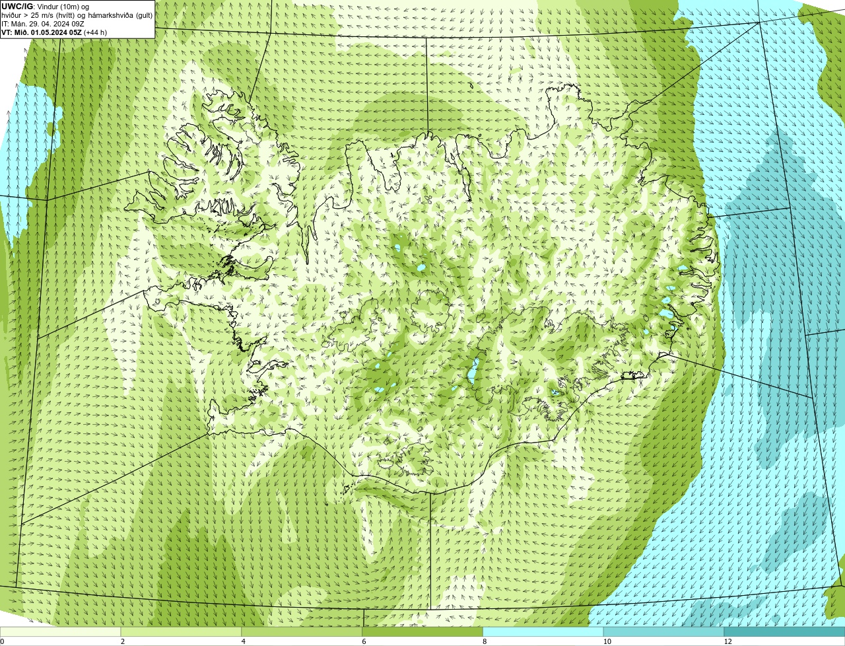Image resolution: width=845 pixels, height=646 pixels.
Task: Click the medium green 4–6 m/s legend swatch
Action: [302, 632]
